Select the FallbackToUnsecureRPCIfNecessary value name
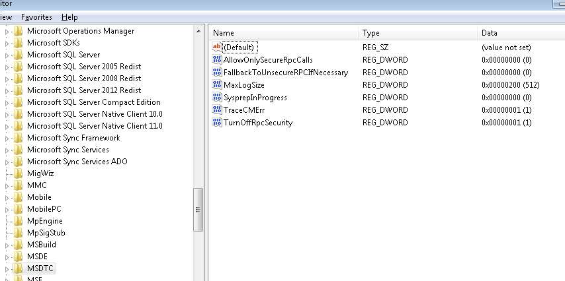 (x=286, y=72)
